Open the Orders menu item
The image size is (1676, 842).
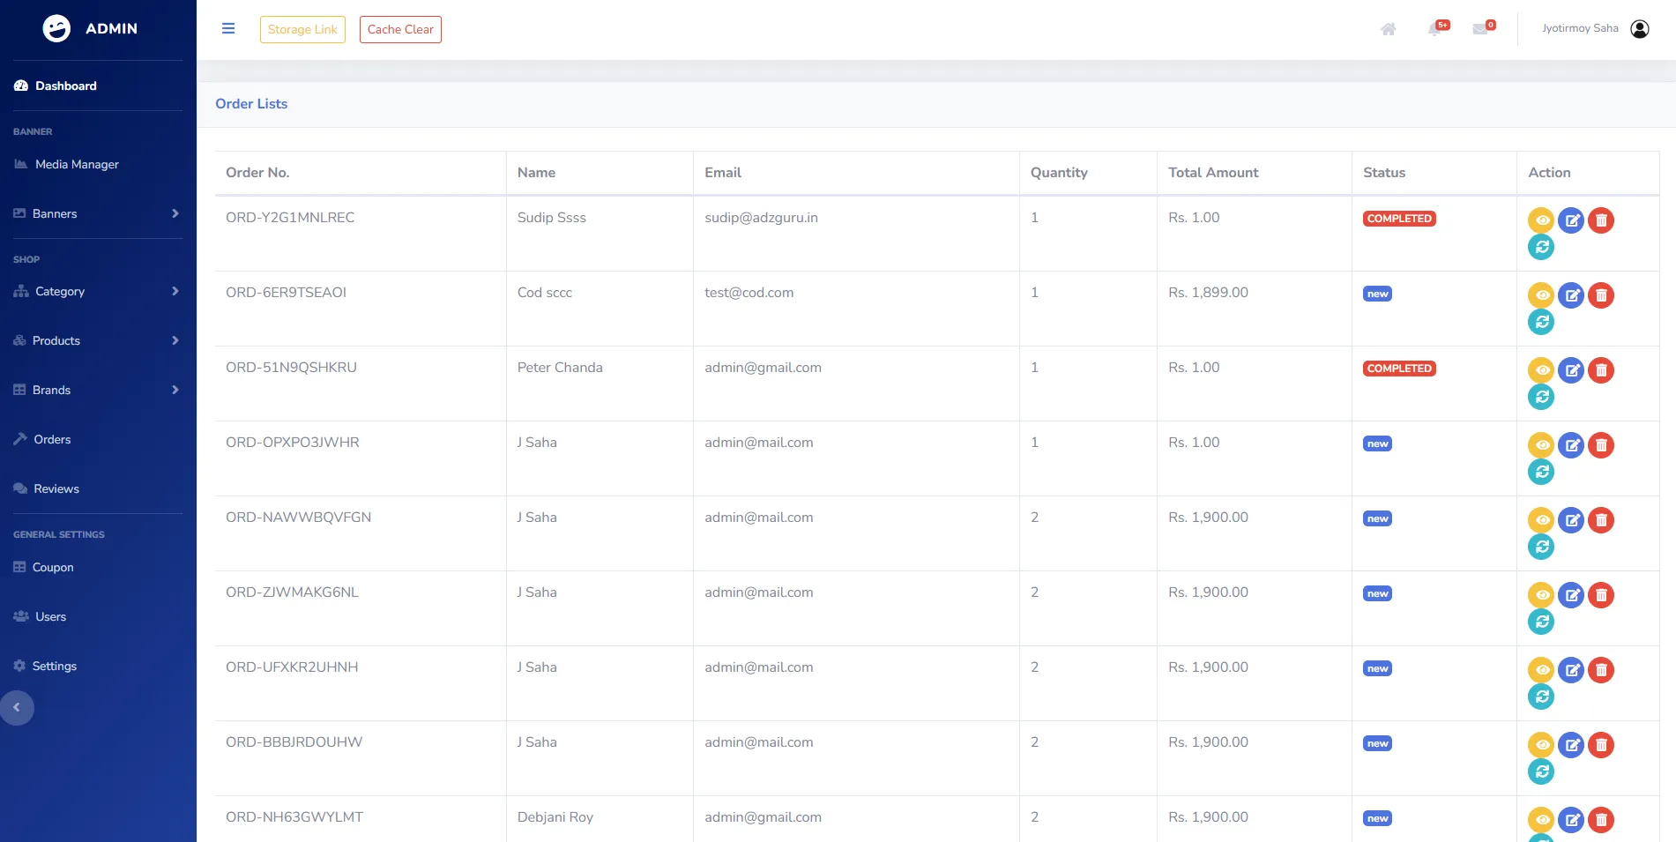coord(53,439)
